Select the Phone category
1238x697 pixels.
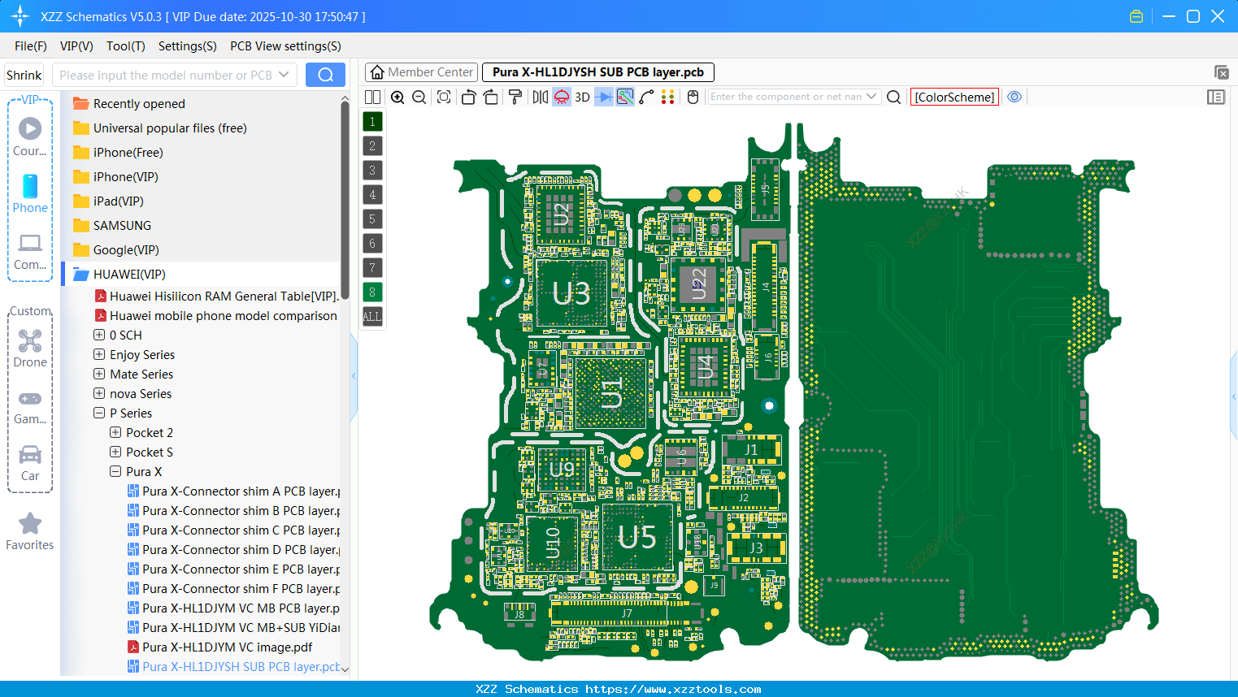coord(30,193)
